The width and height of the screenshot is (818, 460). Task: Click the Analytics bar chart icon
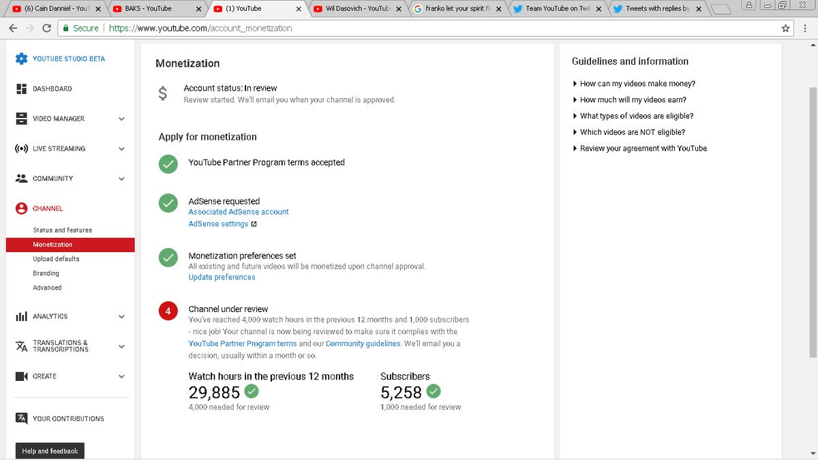pos(21,316)
